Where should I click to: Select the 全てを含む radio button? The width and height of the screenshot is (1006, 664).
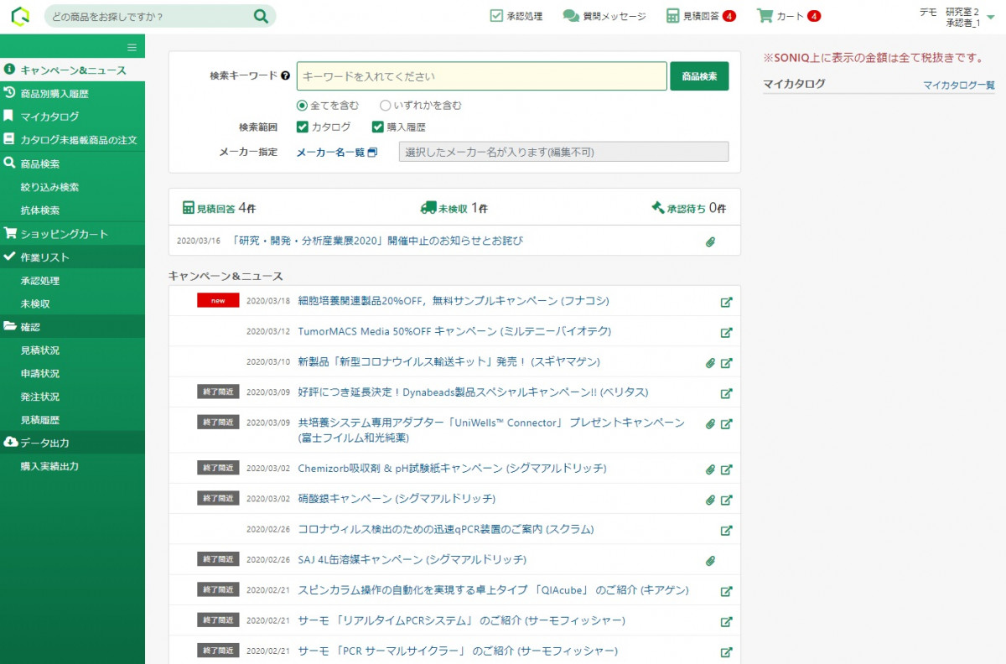coord(302,106)
